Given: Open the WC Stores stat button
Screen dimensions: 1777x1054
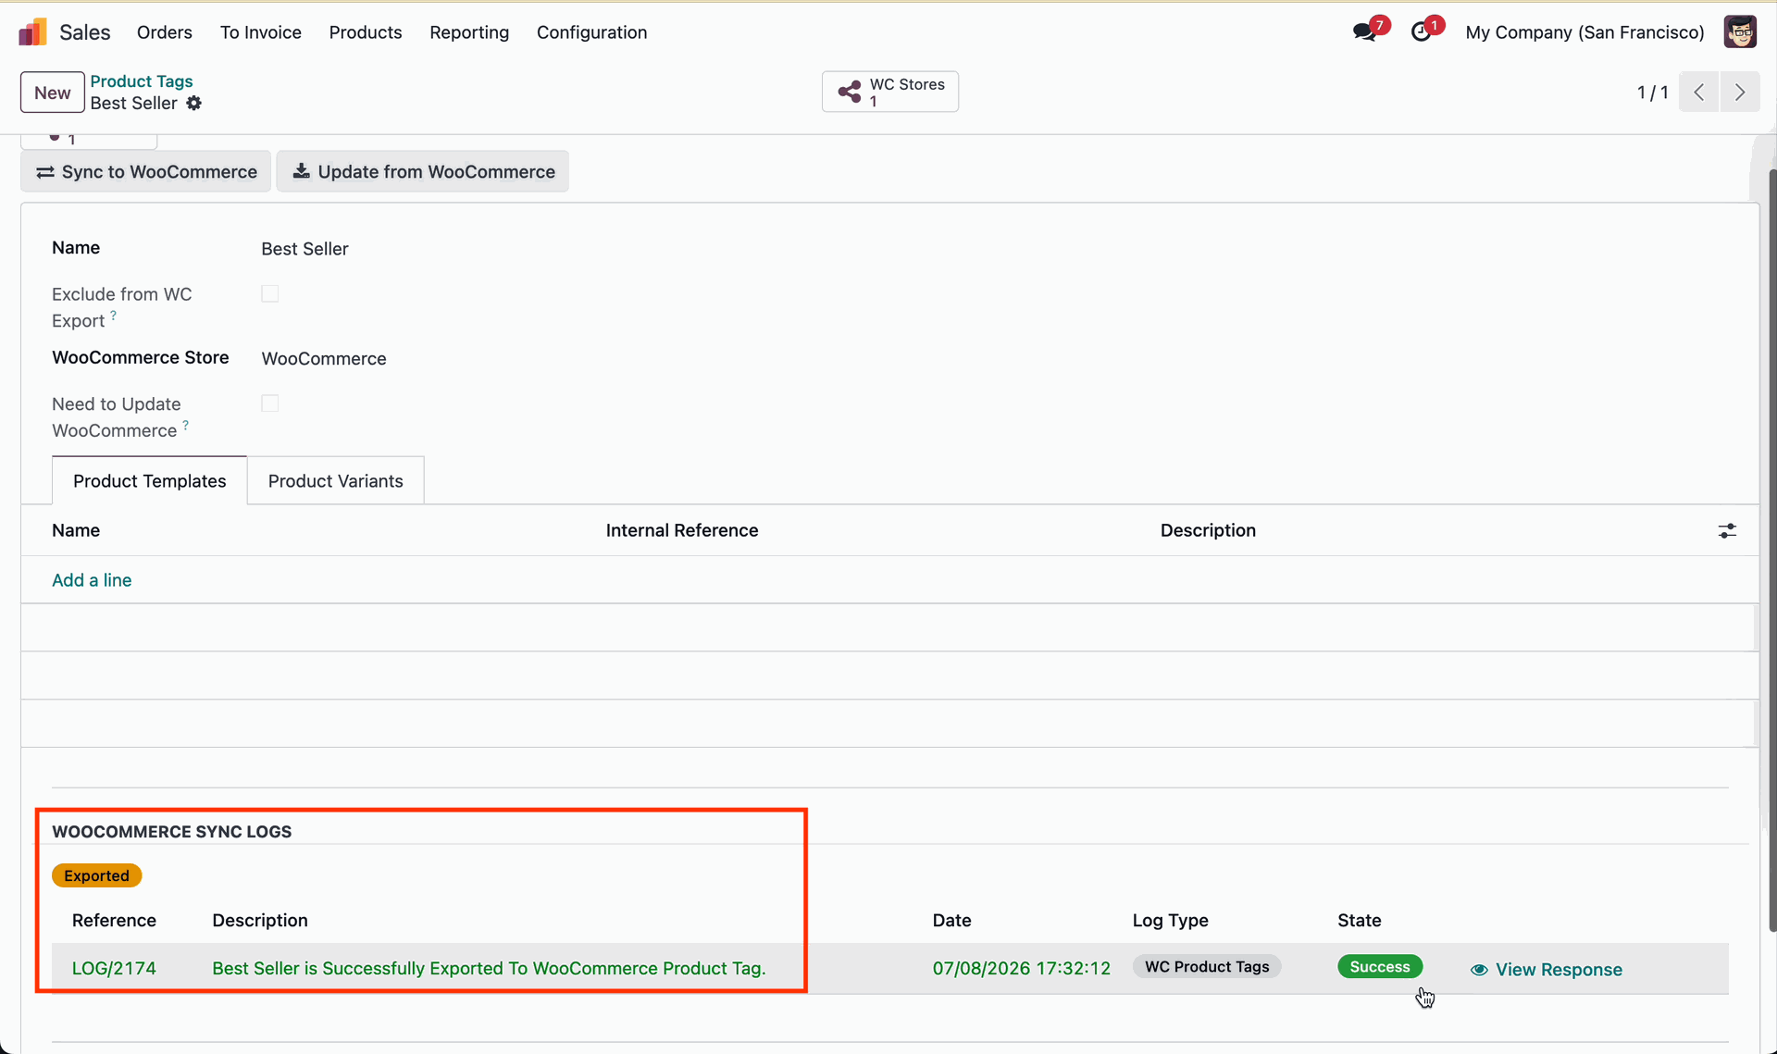Looking at the screenshot, I should coord(890,92).
